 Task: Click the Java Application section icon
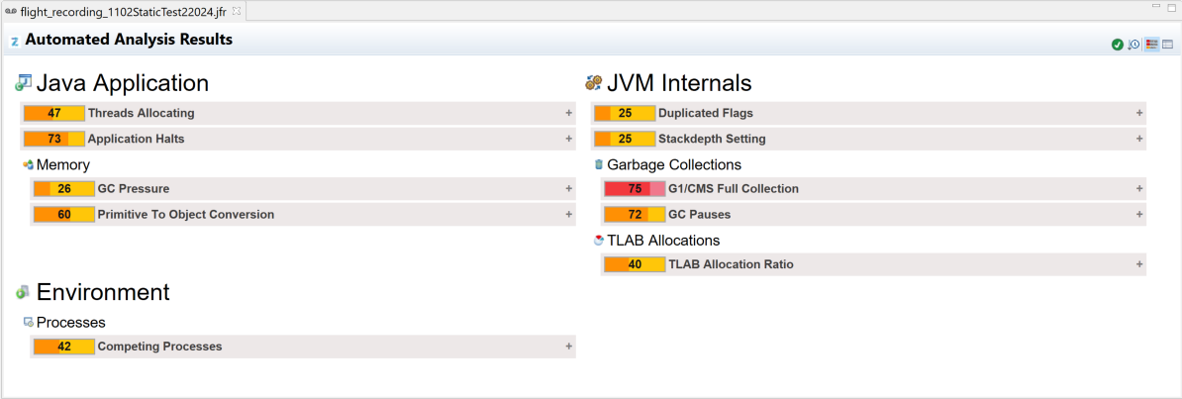[x=24, y=83]
